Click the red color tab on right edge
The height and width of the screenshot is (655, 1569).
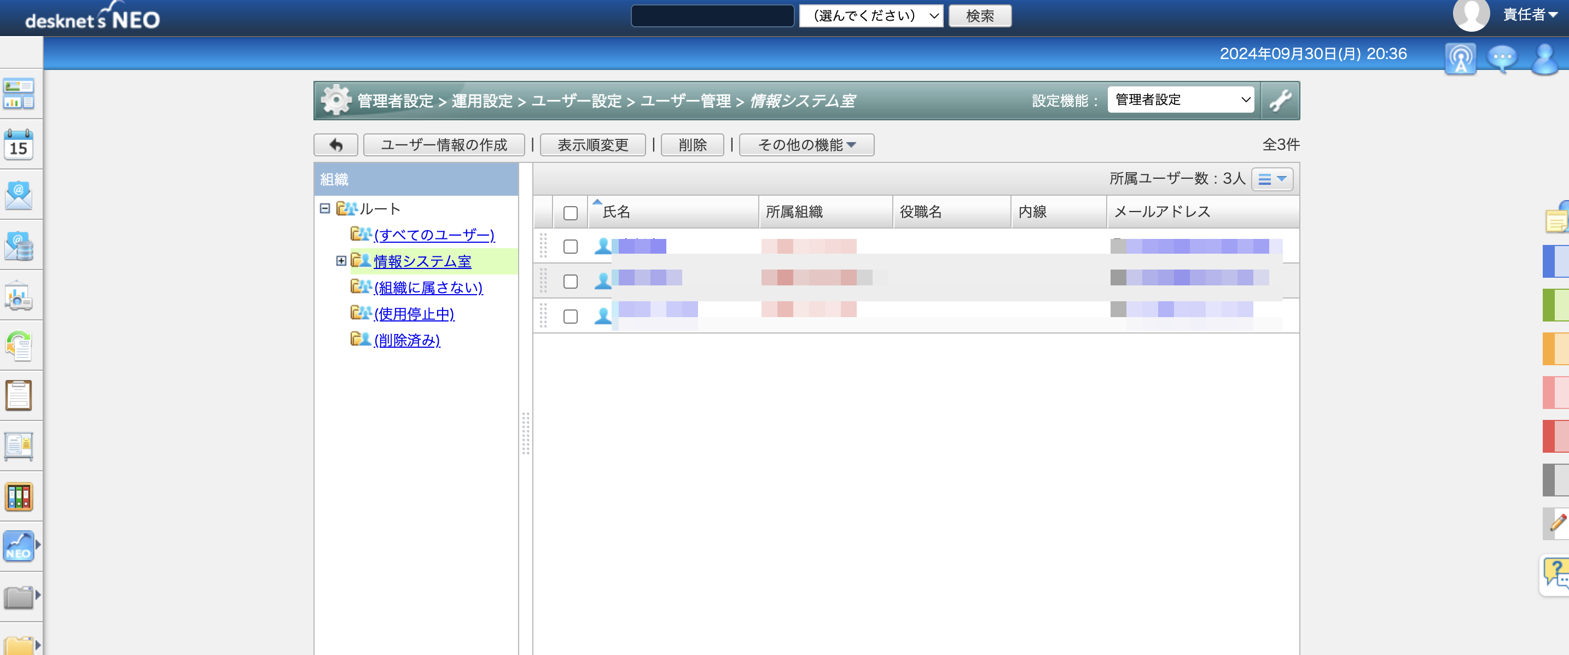click(x=1555, y=436)
